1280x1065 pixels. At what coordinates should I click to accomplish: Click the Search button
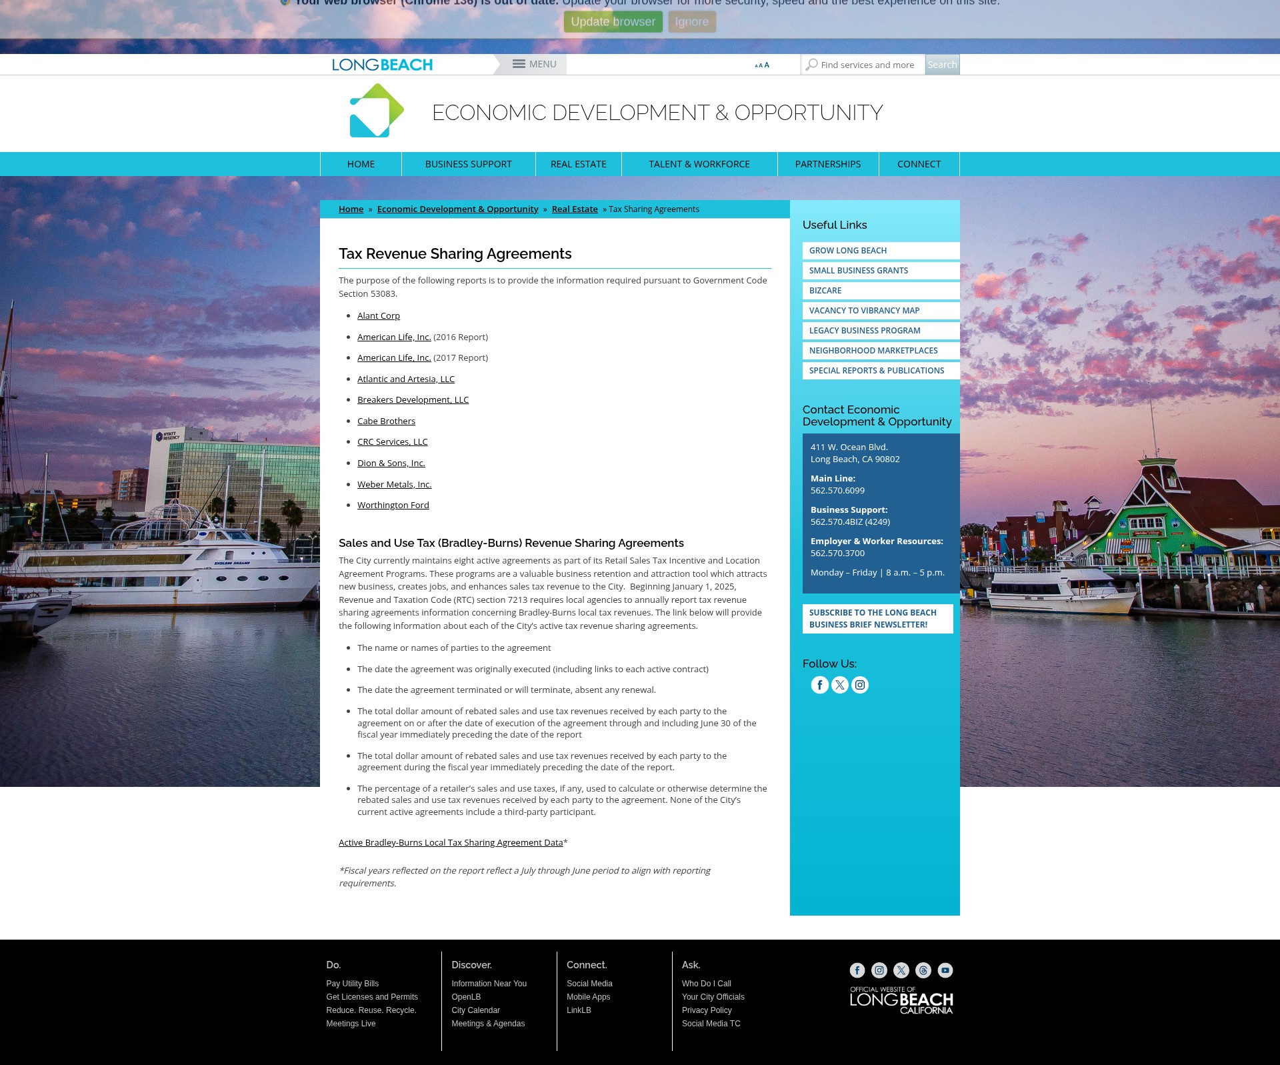tap(942, 65)
